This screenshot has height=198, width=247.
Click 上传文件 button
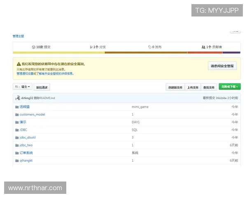click(x=193, y=87)
